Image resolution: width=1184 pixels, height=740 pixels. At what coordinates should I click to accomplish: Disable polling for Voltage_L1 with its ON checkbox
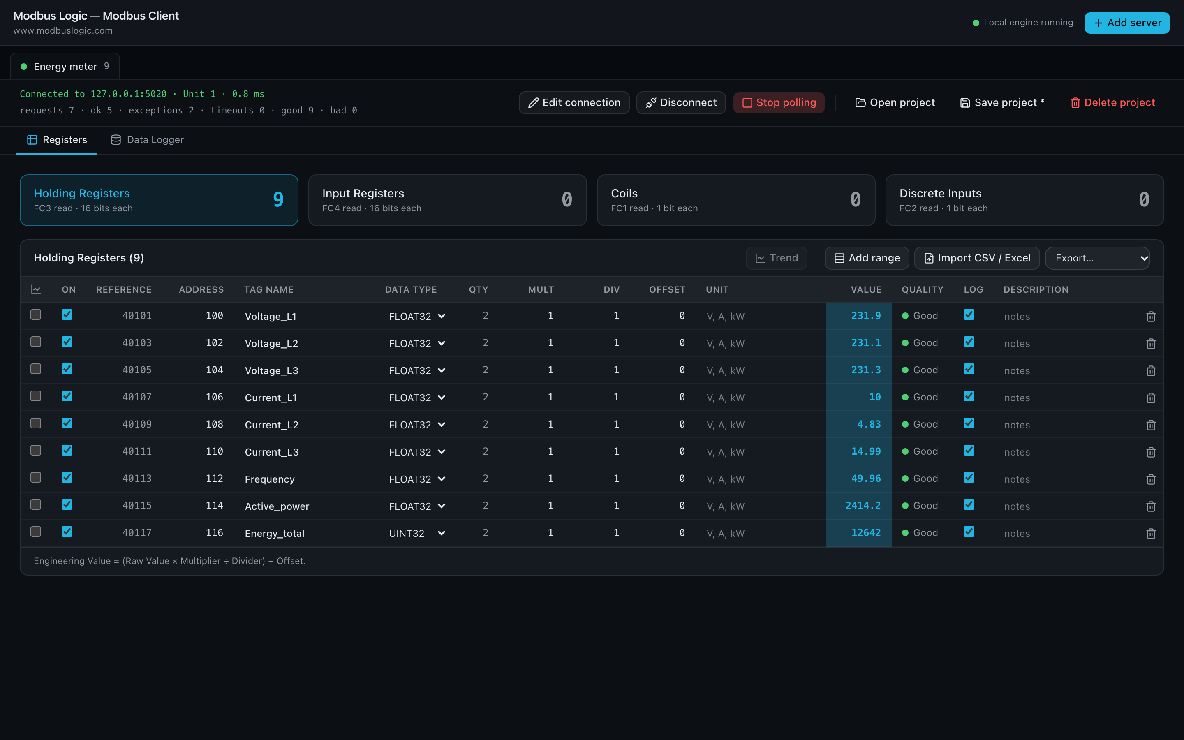tap(67, 314)
